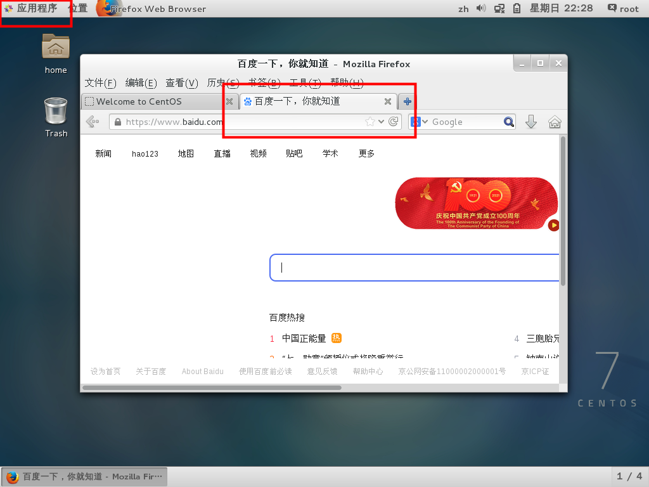
Task: Click the 1 / 4 workspace switcher
Action: 629,476
